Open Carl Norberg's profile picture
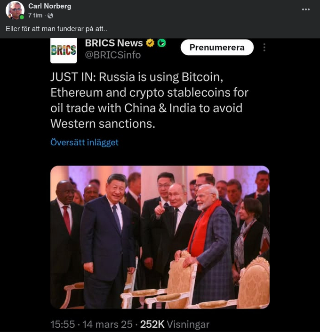 tap(15, 10)
